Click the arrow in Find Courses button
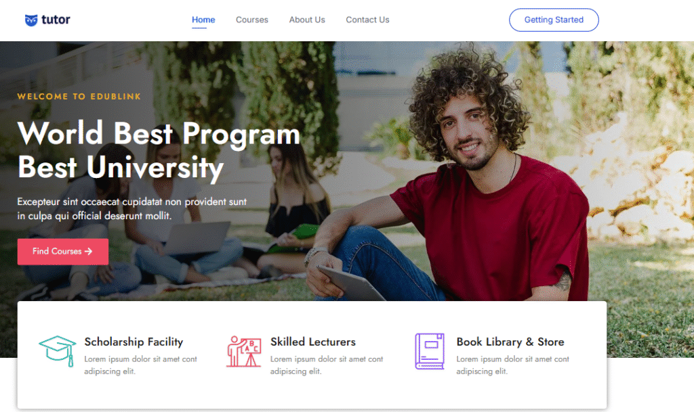Screen dimensions: 694x412 pyautogui.click(x=89, y=251)
